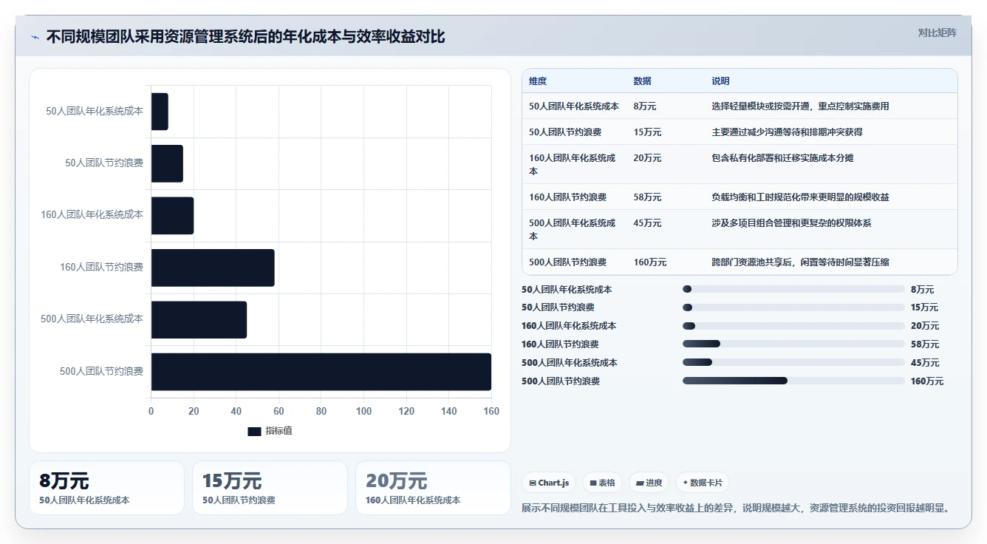Click the 500人团队节约浪费 chart bar
The image size is (987, 544).
pyautogui.click(x=321, y=372)
